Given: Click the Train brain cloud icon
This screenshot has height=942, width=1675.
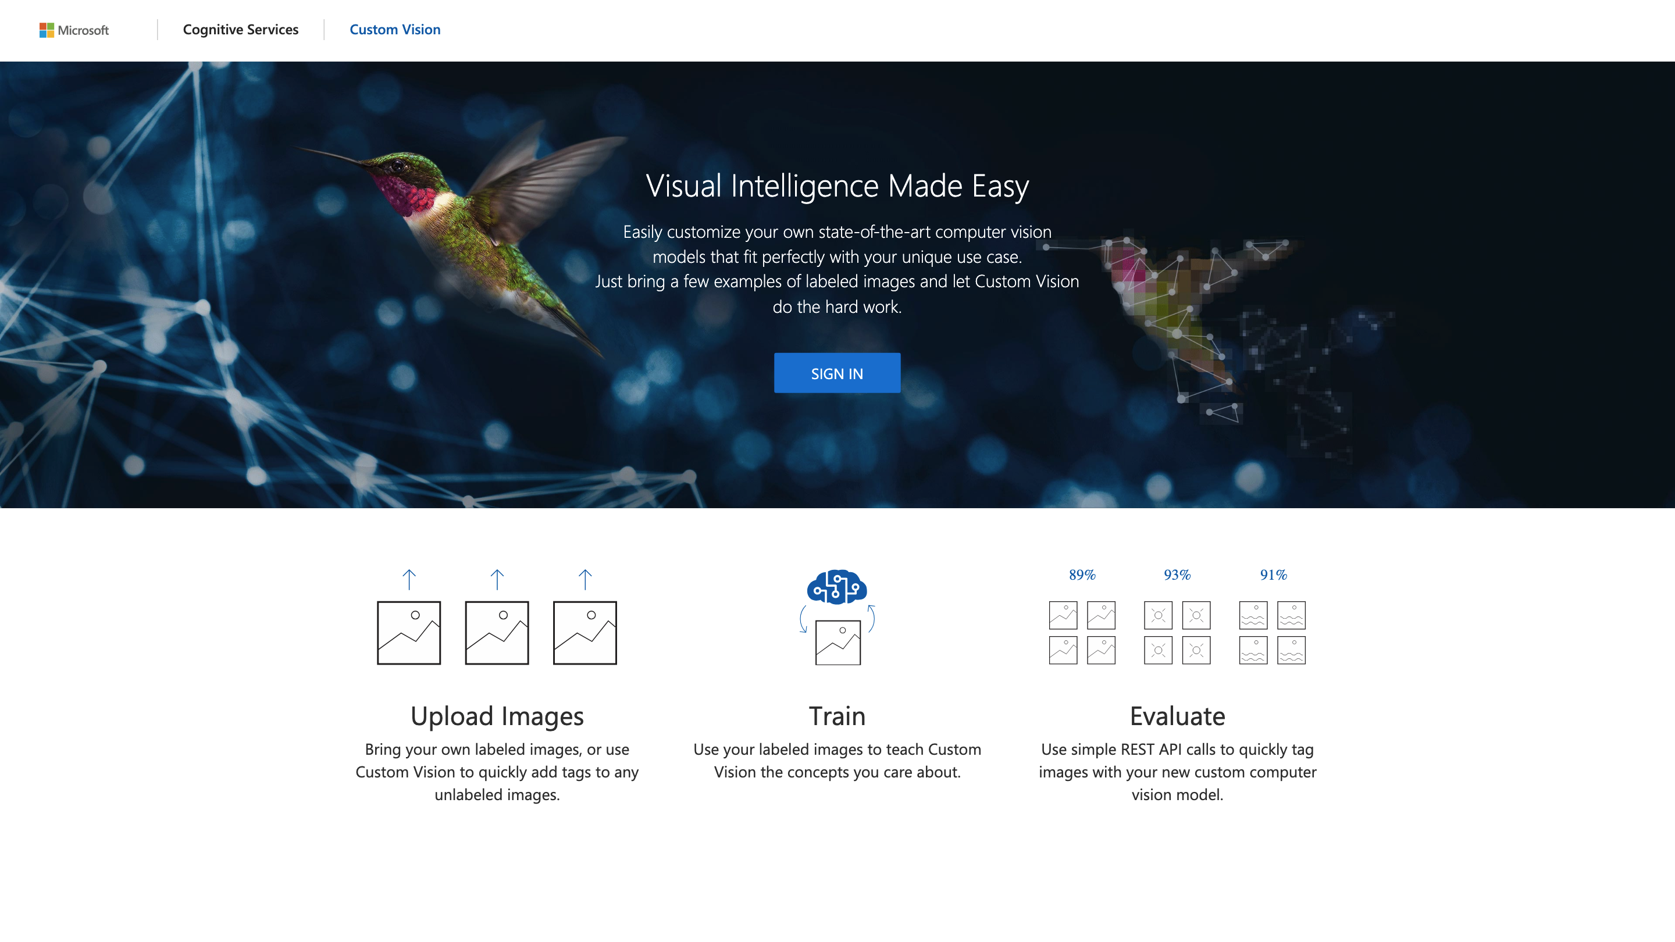Looking at the screenshot, I should click(x=837, y=587).
